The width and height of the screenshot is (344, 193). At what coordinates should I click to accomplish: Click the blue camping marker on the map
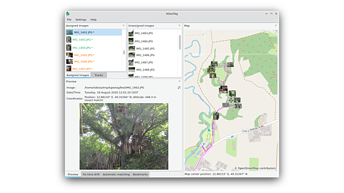click(209, 130)
